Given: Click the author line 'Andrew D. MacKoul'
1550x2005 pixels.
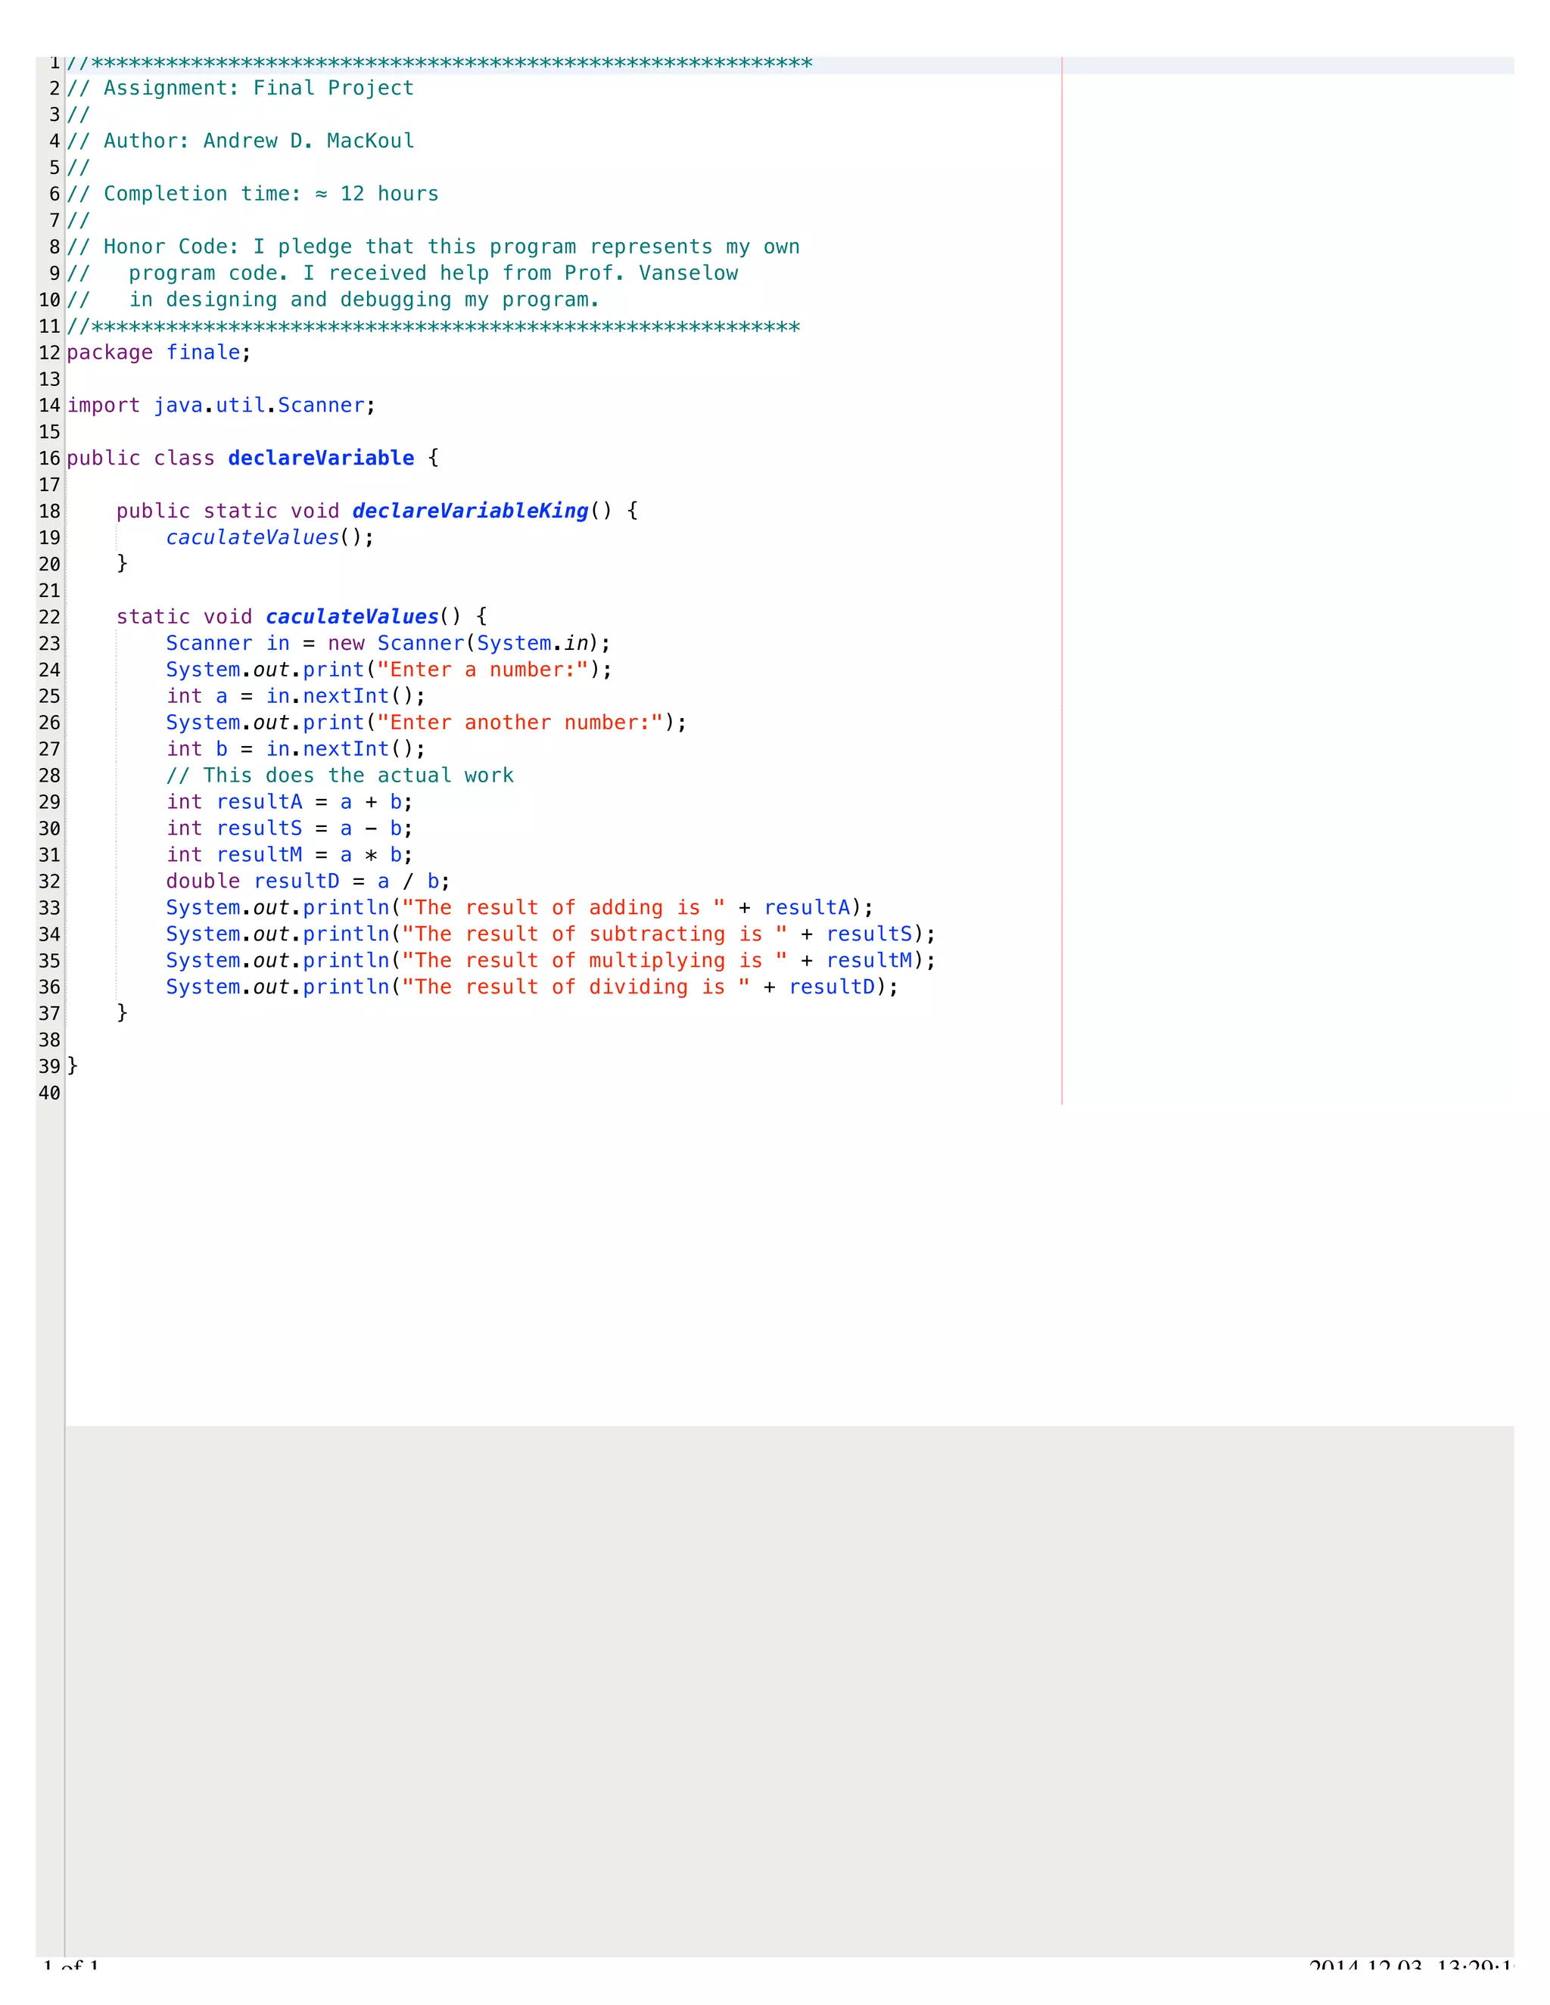Looking at the screenshot, I should (x=309, y=141).
